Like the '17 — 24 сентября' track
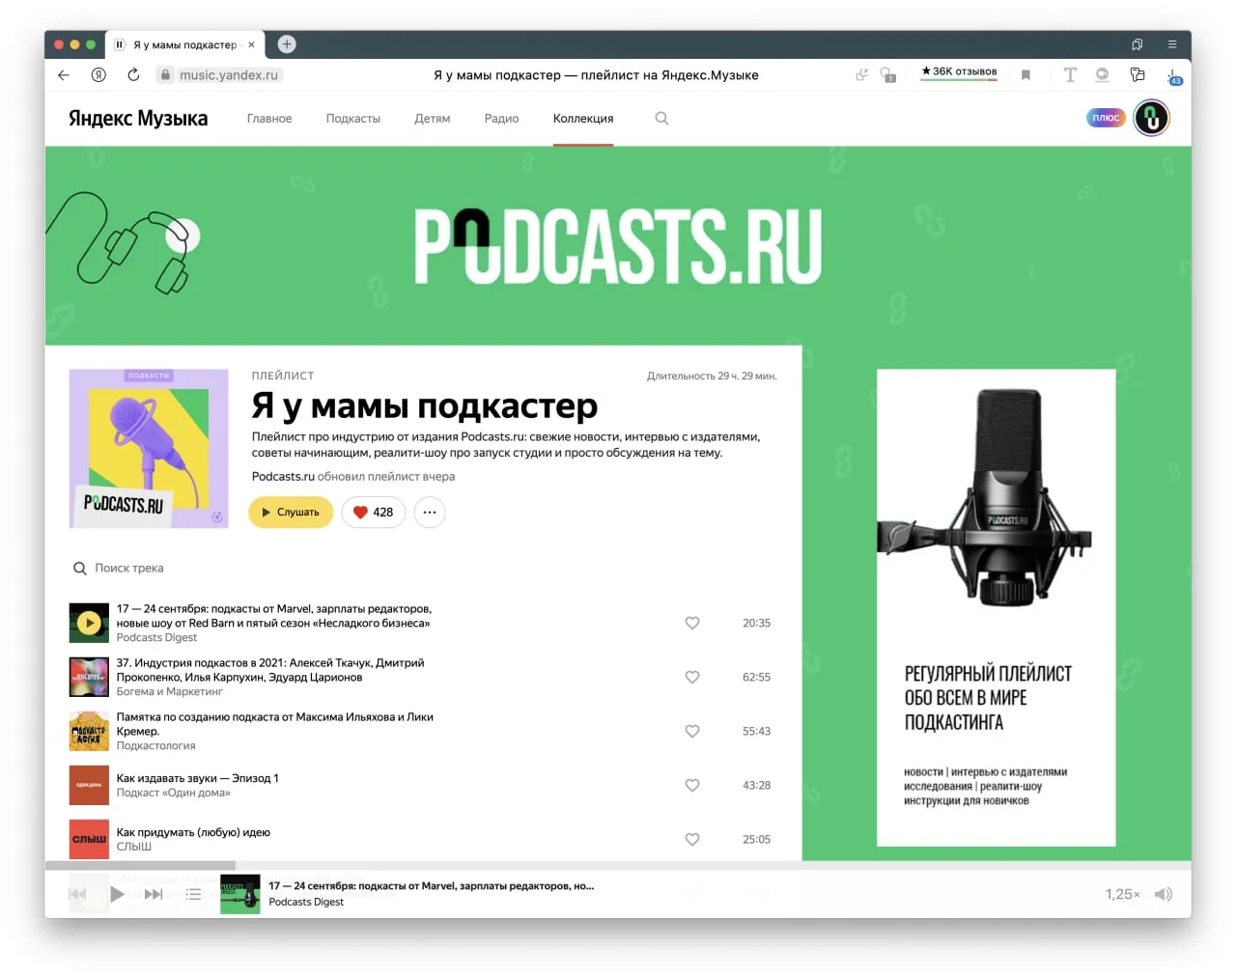The height and width of the screenshot is (977, 1236). pyautogui.click(x=692, y=624)
